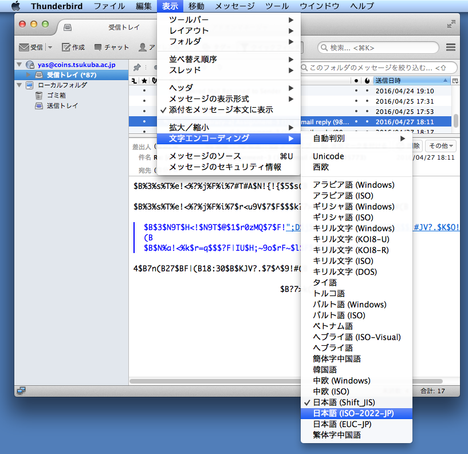Choose メッセージのセキュリティ情報 menu item
This screenshot has height=454, width=468.
click(x=229, y=167)
